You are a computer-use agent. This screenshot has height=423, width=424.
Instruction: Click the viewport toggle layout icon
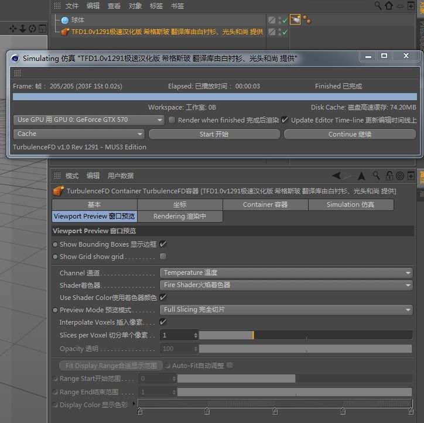pos(42,28)
